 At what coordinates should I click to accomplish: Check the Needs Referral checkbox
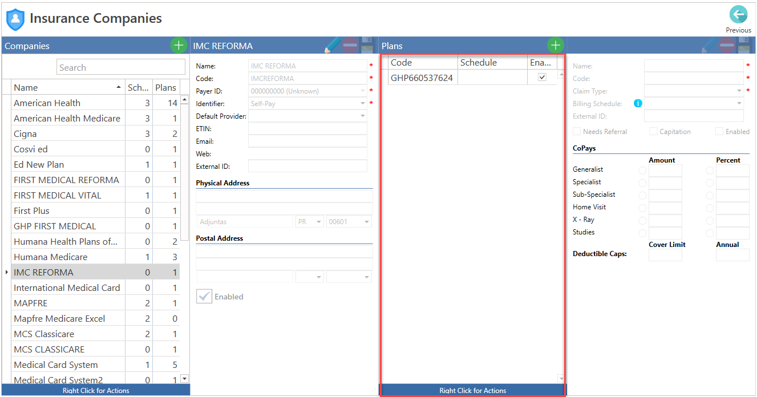click(x=577, y=131)
